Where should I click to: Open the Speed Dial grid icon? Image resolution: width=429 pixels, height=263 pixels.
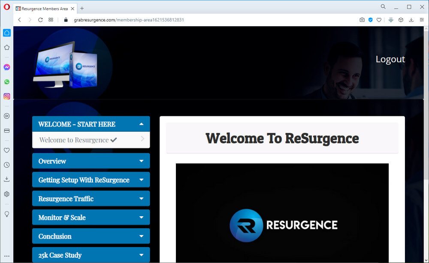[x=51, y=20]
